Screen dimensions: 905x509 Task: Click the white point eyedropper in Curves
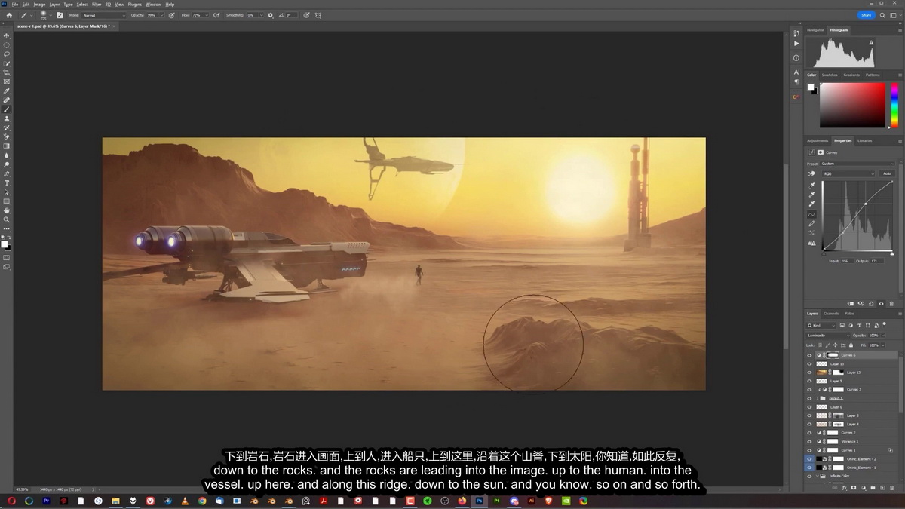coord(812,204)
